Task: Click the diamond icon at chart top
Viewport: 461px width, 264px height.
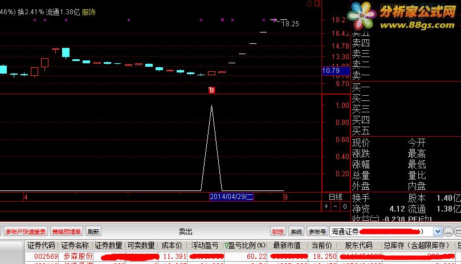Action: click(309, 3)
